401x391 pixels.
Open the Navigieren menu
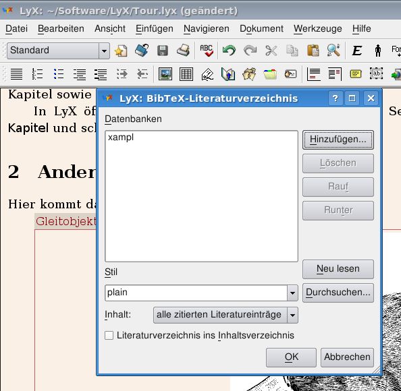207,28
